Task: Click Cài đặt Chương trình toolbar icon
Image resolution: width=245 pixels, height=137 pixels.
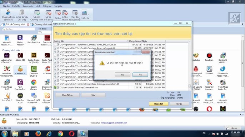Action: coord(37,15)
